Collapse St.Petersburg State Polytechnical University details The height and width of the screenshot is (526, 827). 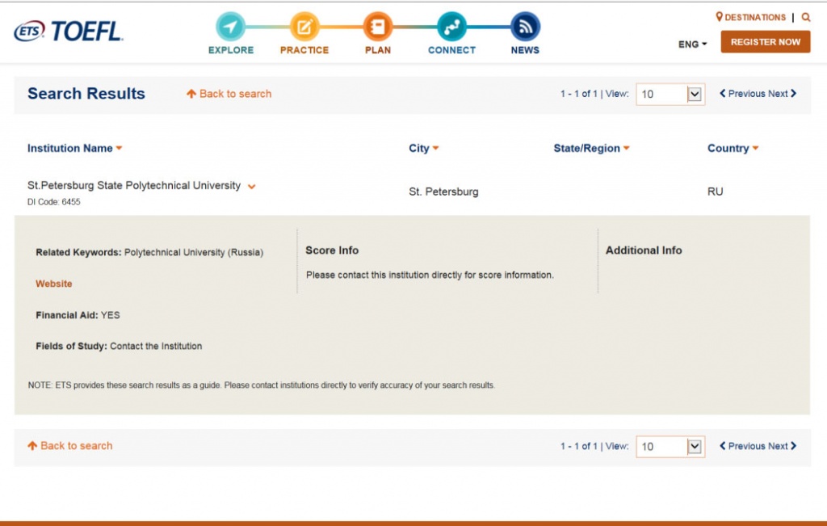point(252,186)
